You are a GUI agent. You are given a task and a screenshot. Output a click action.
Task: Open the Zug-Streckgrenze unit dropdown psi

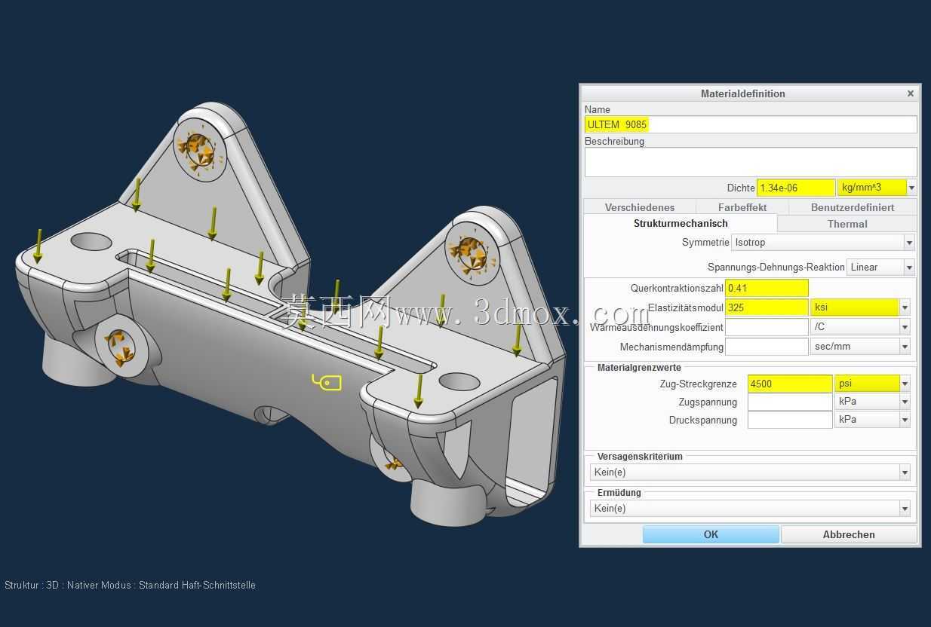(872, 384)
